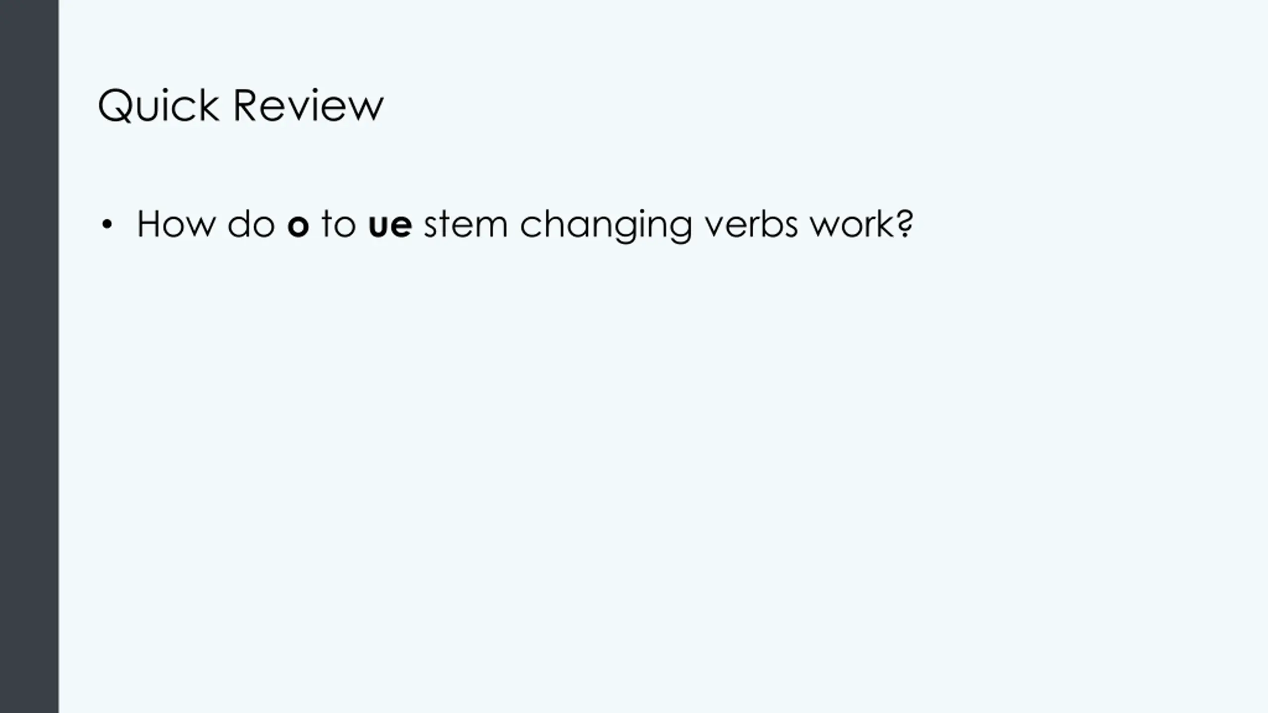The width and height of the screenshot is (1268, 713).
Task: Click the dark gray left sidebar stripe
Action: pos(29,356)
